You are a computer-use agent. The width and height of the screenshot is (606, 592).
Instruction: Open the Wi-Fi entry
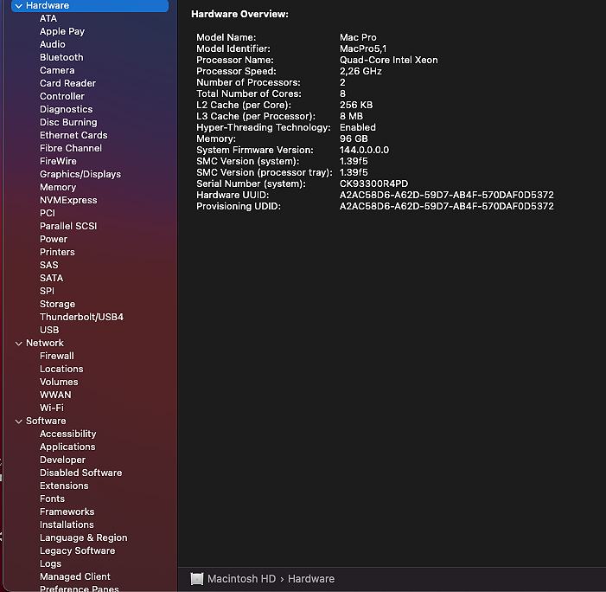pyautogui.click(x=52, y=408)
